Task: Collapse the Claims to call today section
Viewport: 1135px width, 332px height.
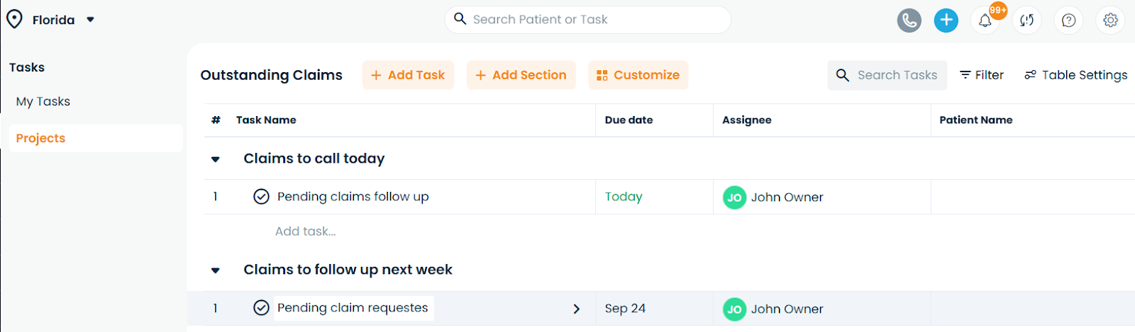Action: pos(216,159)
